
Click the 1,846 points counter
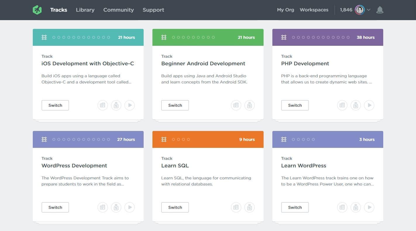pos(346,10)
